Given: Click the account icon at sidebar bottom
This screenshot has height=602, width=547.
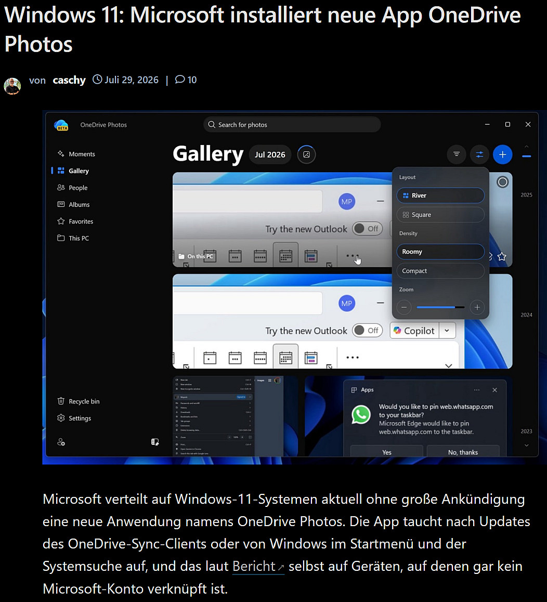Looking at the screenshot, I should tap(61, 442).
